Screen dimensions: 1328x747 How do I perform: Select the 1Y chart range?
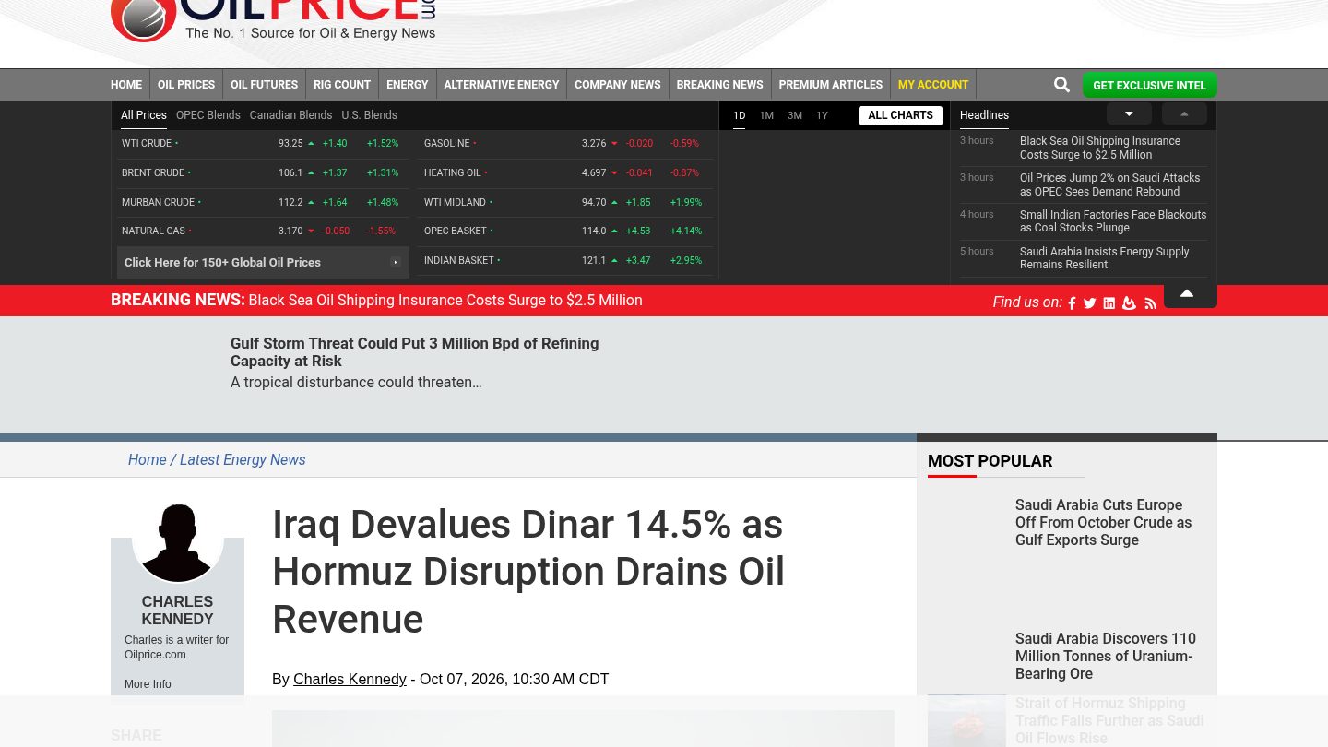coord(822,115)
